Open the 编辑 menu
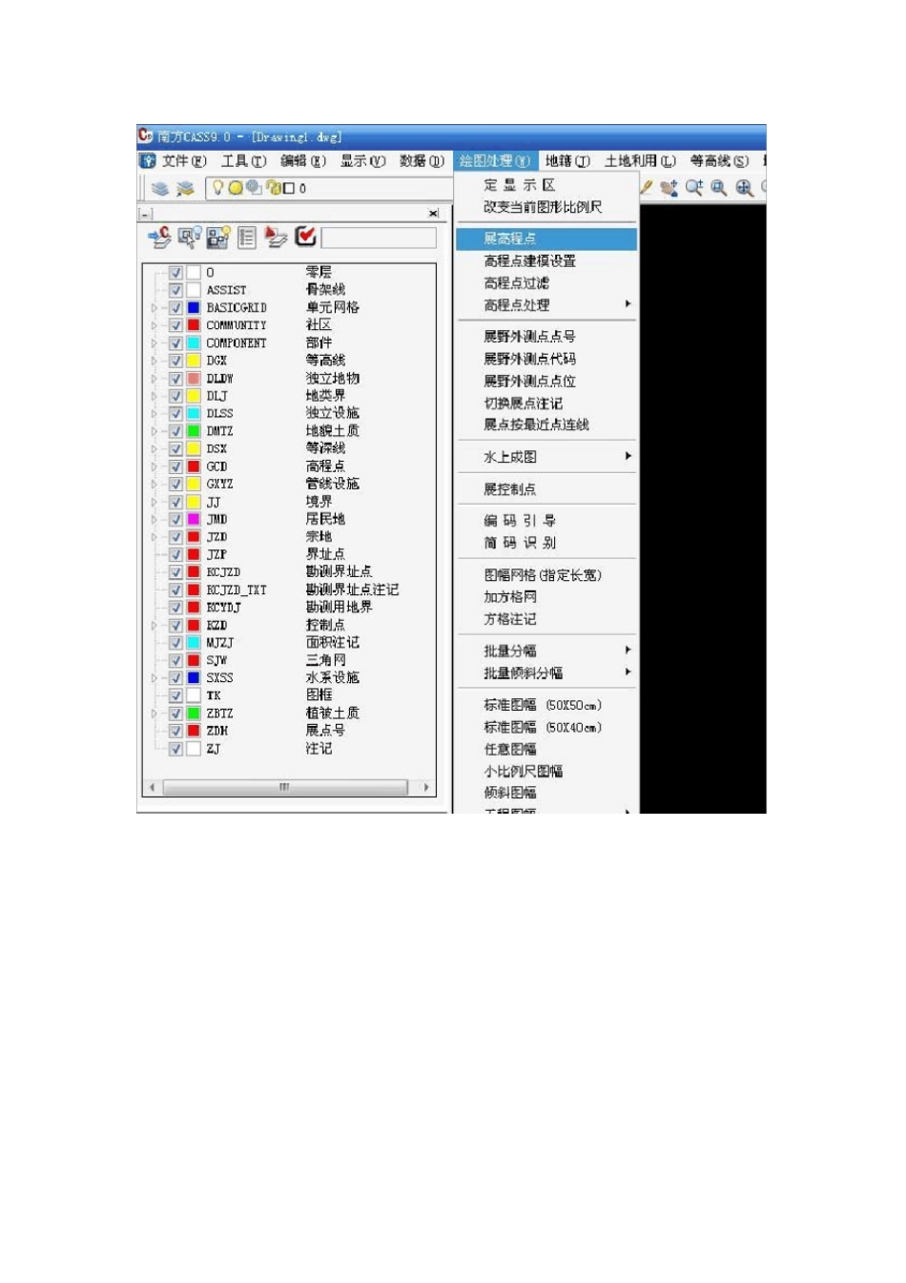This screenshot has height=1283, width=906. [x=303, y=161]
